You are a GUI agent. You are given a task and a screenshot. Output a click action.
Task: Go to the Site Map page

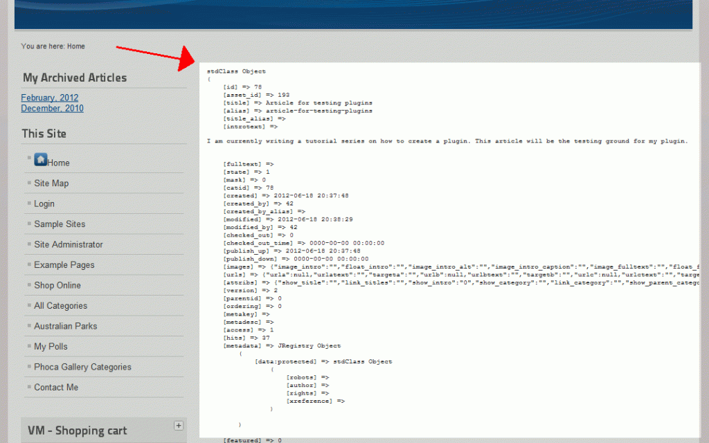(x=51, y=183)
